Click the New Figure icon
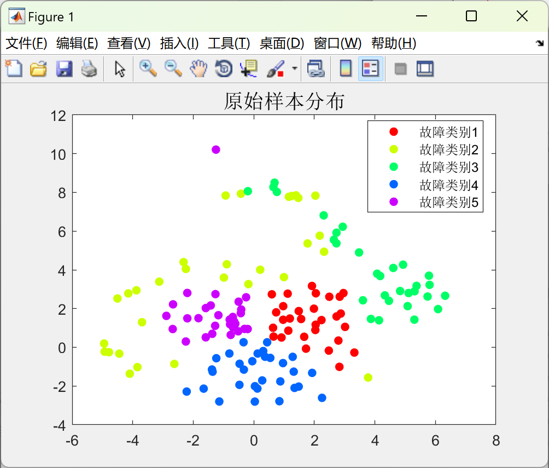 [14, 68]
